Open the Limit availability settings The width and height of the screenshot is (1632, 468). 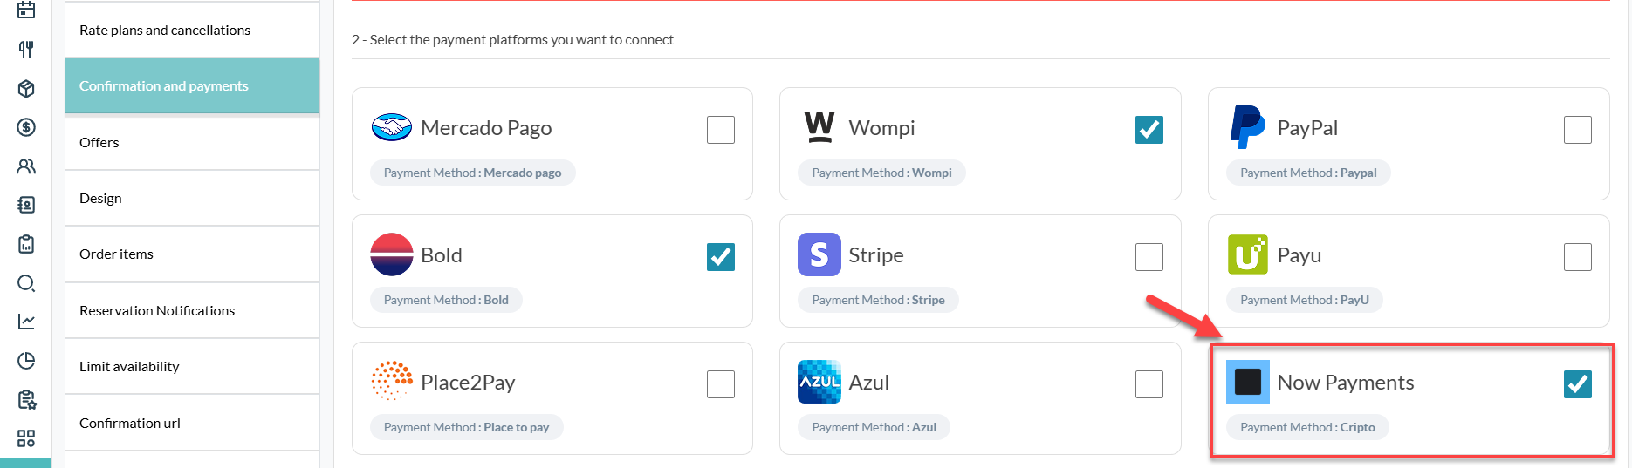[129, 367]
